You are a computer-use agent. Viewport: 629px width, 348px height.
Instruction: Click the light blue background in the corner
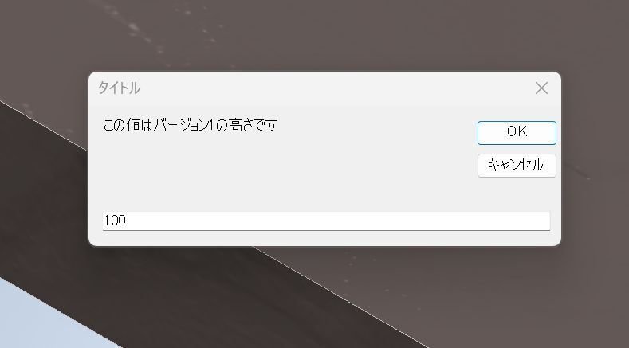click(x=32, y=321)
